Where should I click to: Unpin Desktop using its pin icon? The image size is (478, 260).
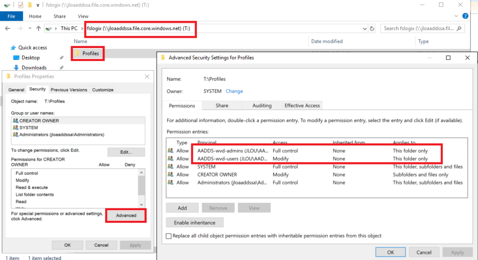(x=61, y=57)
